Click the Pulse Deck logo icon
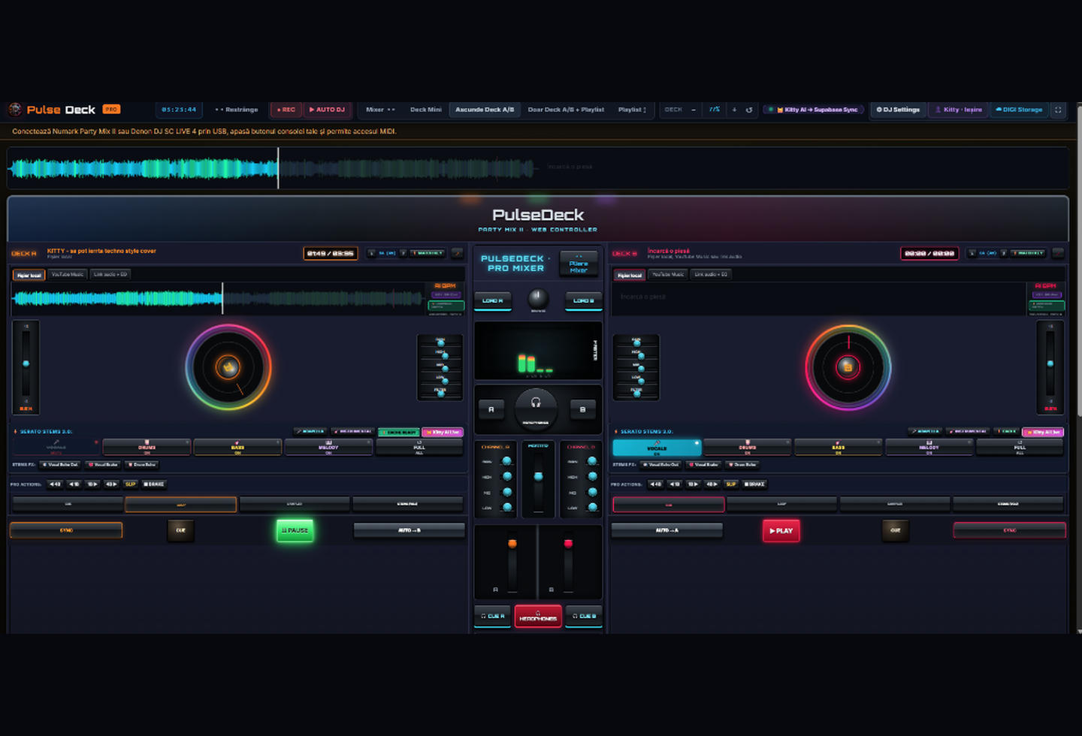 [15, 110]
